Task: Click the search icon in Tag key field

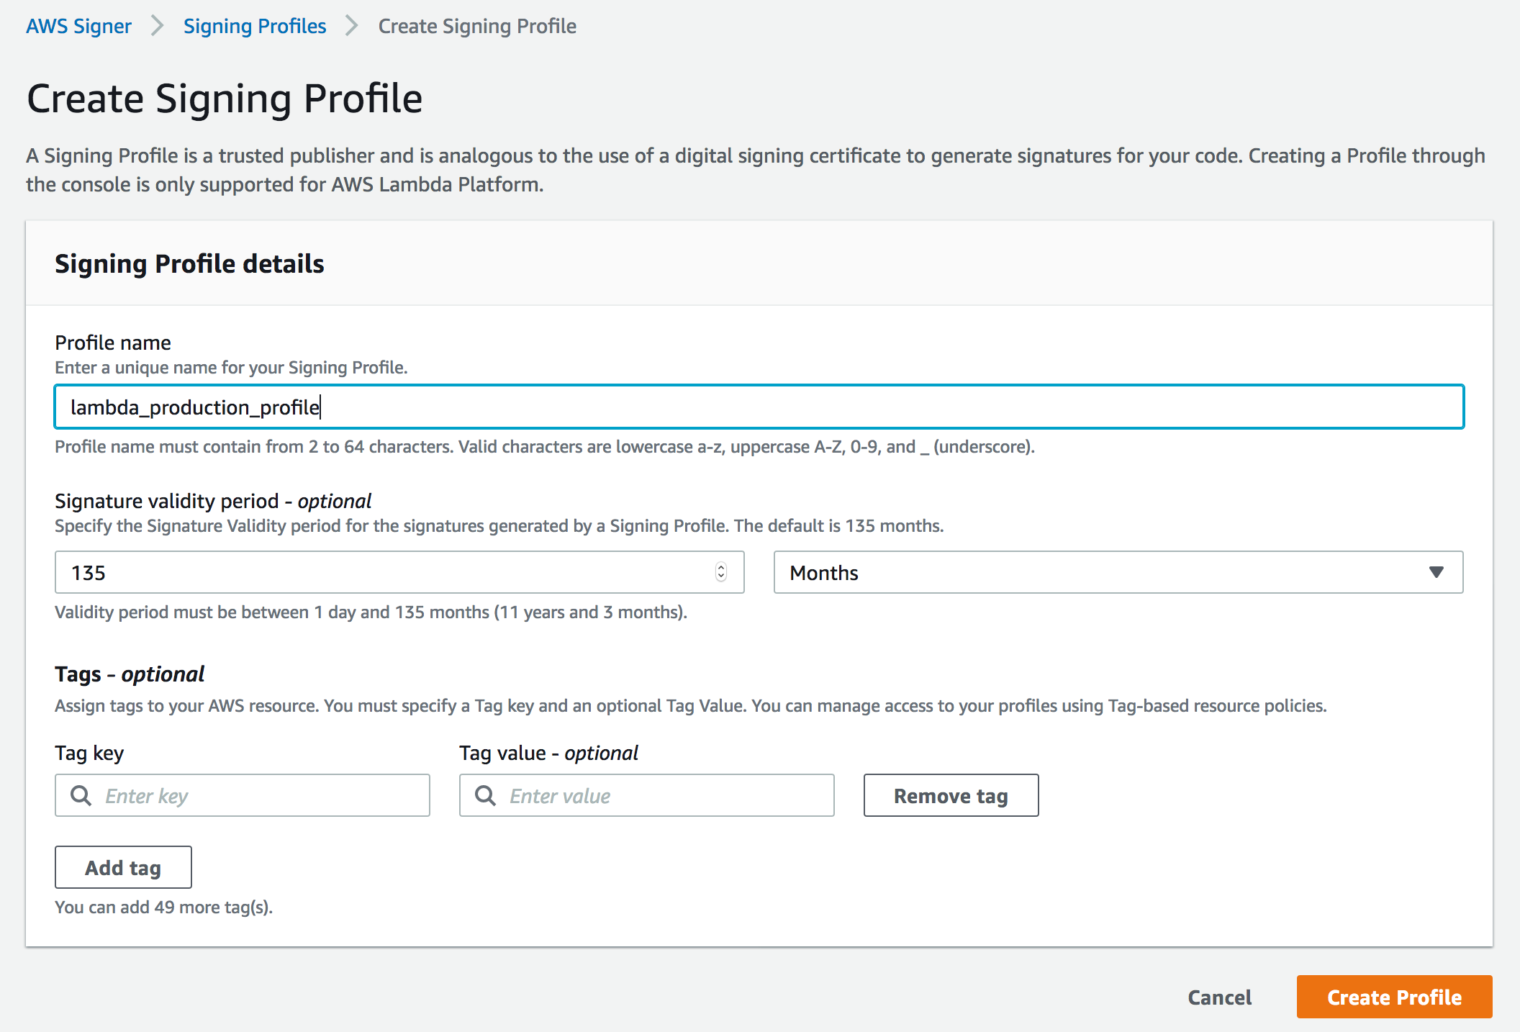Action: [x=81, y=795]
